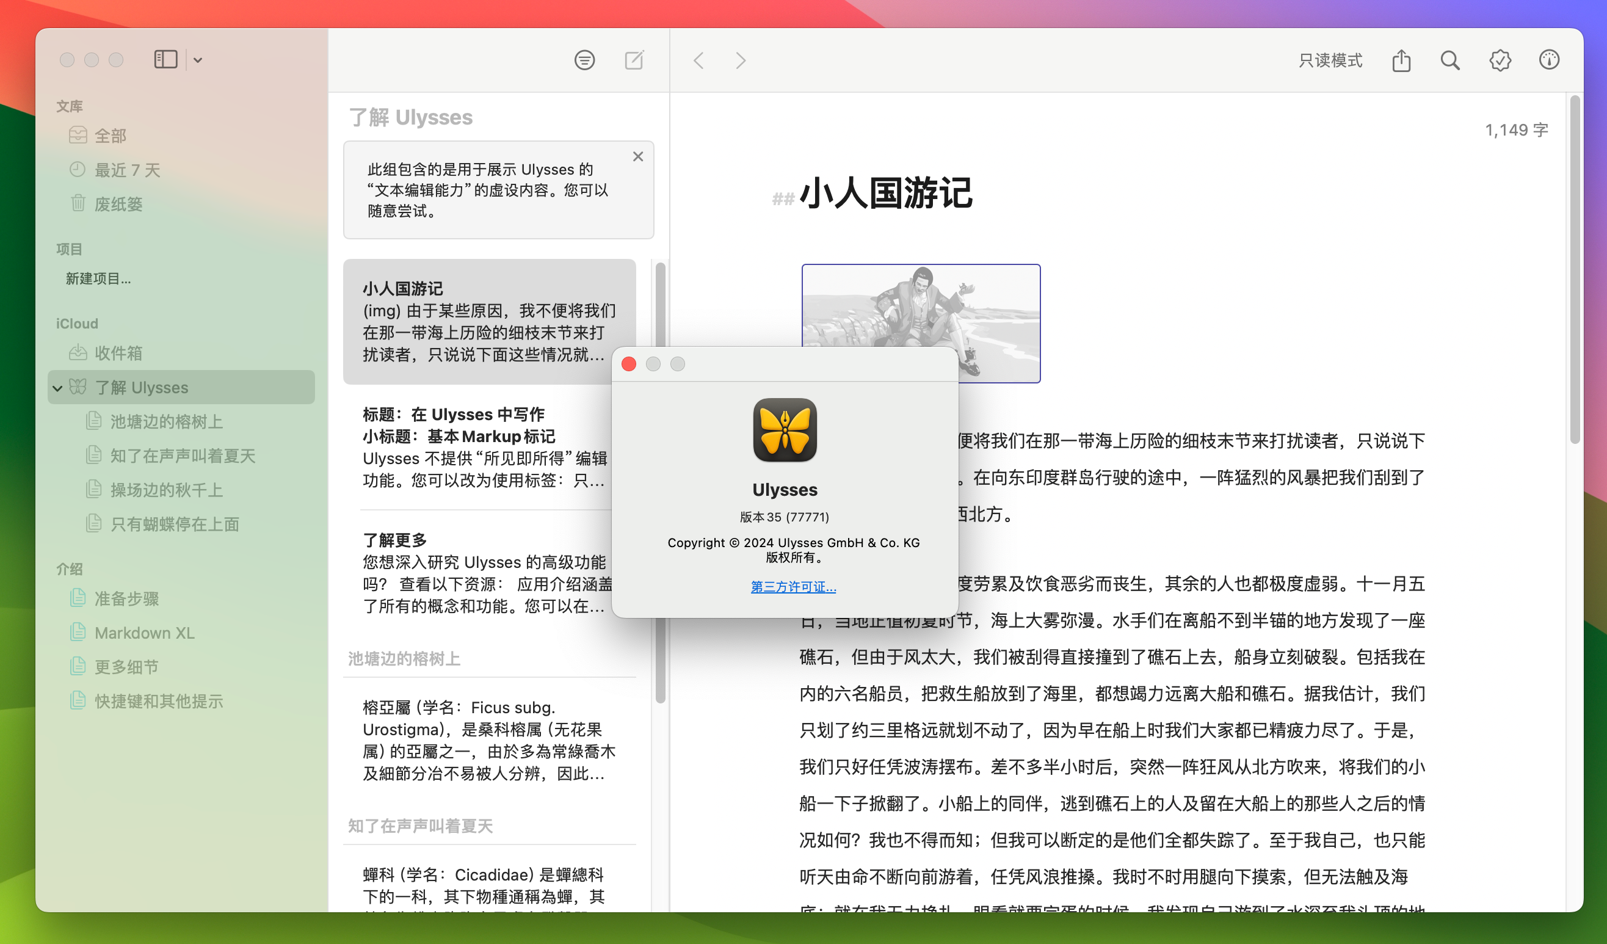Open the share/export icon

1401,60
